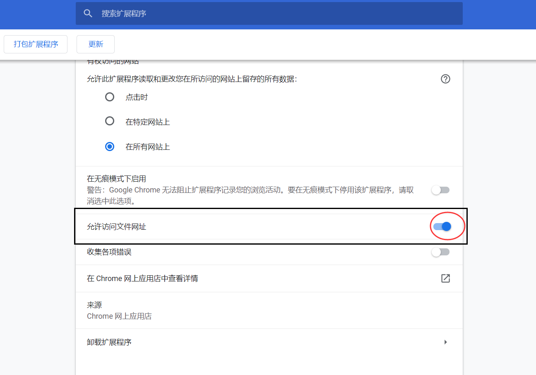The image size is (536, 375).
Task: Click the 更新 button
Action: coord(96,44)
